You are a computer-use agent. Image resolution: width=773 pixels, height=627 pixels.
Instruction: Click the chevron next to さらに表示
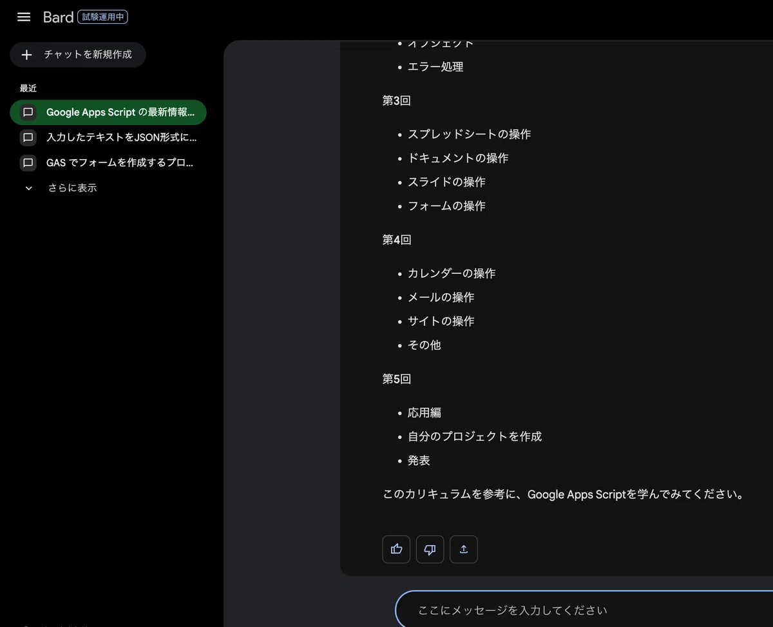point(28,188)
